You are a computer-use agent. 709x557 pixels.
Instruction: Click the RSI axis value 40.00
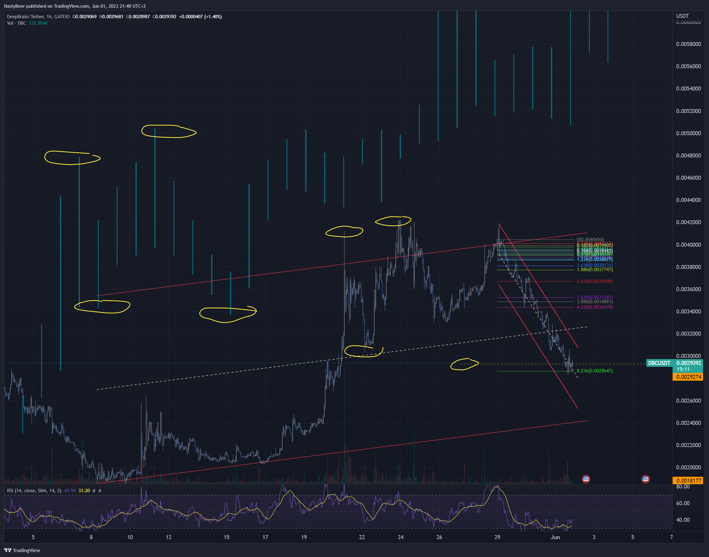[682, 520]
